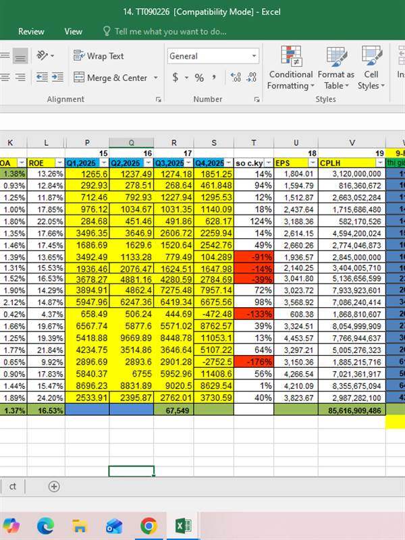Click the Increase Indent icon
This screenshot has height=540, width=405.
[x=57, y=77]
